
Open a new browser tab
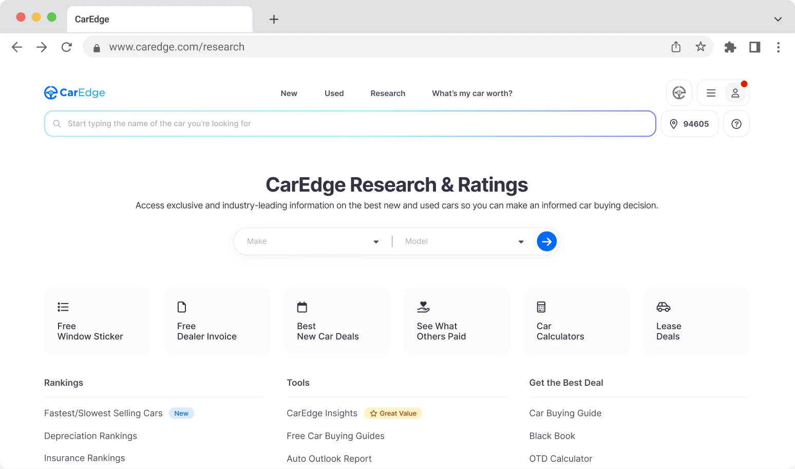coord(274,20)
